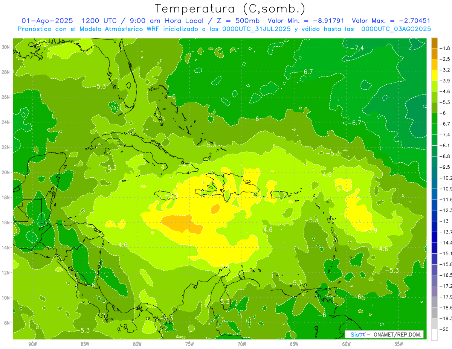Click the '30N' latitude axis label

pyautogui.click(x=6, y=47)
